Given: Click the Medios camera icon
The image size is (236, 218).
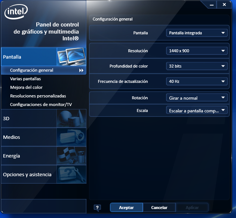Looking at the screenshot, I should tap(71, 137).
